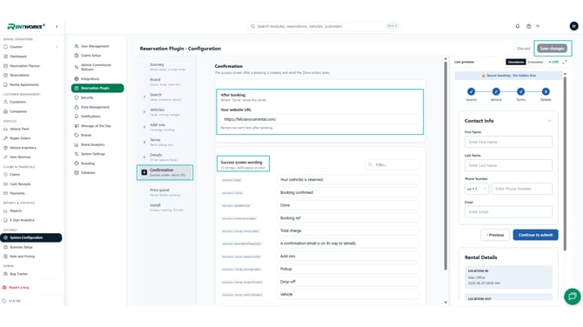Click the Brands tag icon
The width and height of the screenshot is (583, 327).
(x=77, y=136)
